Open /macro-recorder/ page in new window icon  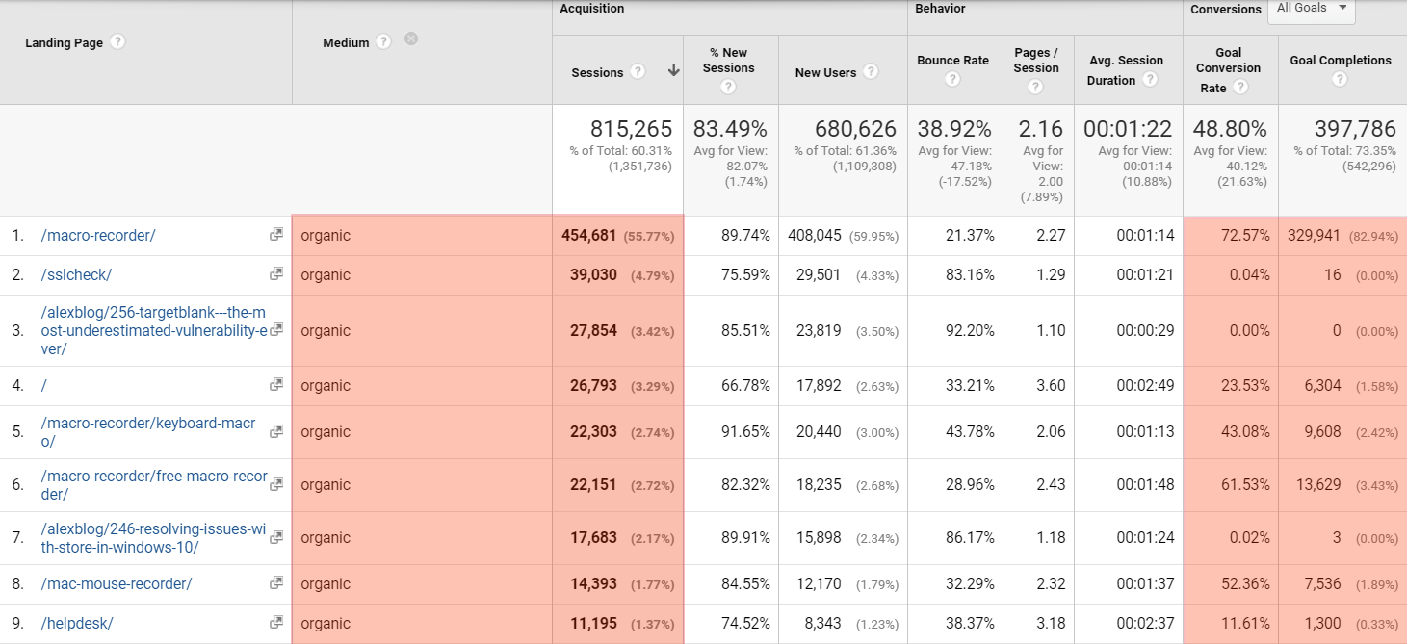click(276, 235)
